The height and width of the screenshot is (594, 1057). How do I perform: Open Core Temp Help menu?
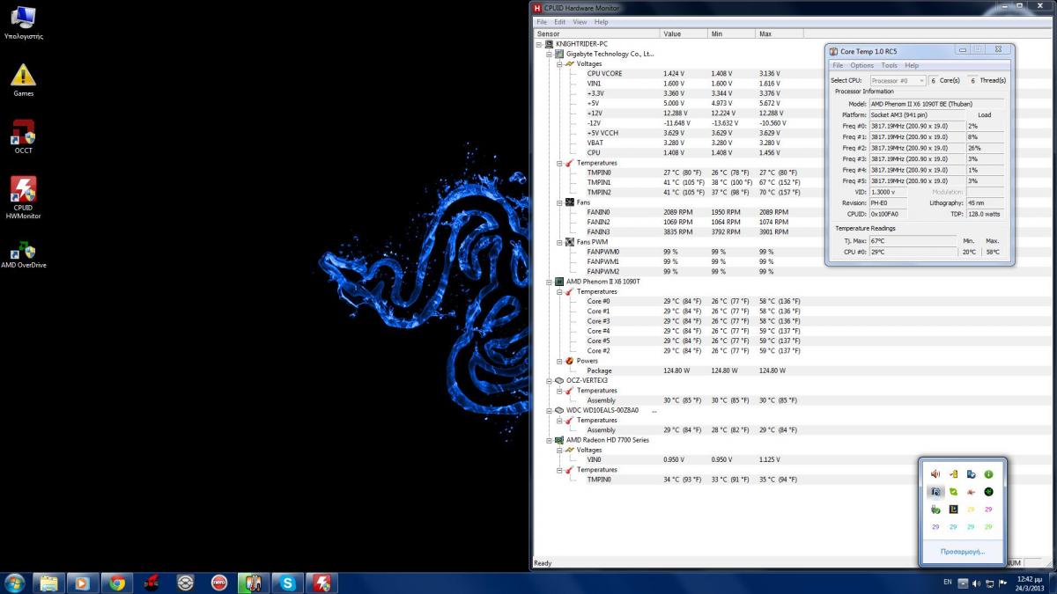pos(912,65)
